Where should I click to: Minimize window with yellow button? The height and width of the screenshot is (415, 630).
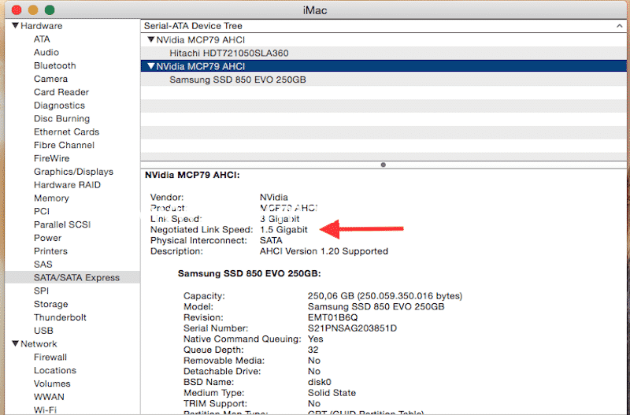tap(33, 10)
